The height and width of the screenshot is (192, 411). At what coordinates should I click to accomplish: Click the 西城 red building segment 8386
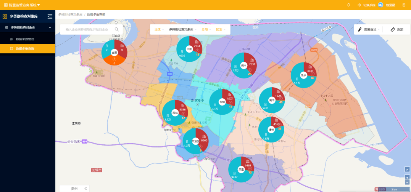pyautogui.click(x=182, y=108)
